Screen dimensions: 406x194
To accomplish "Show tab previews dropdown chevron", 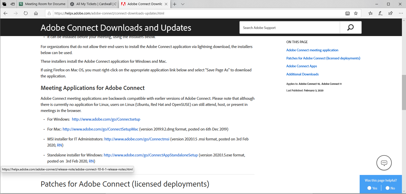I will [183, 4].
